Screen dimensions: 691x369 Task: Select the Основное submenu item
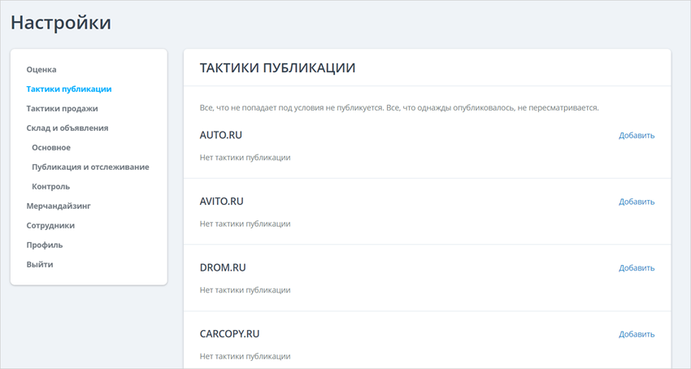[x=51, y=147]
